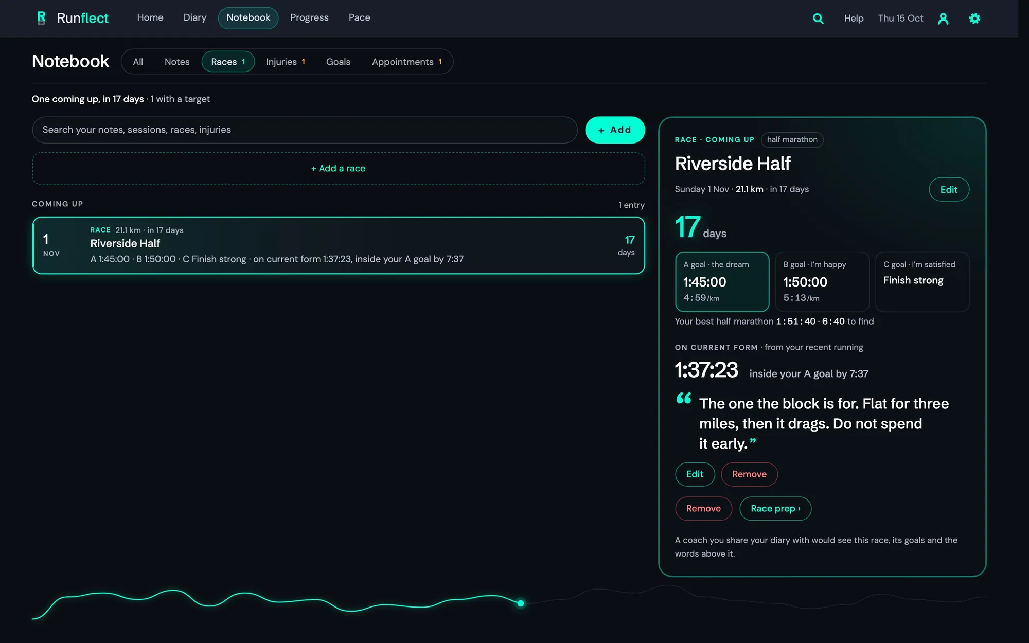Click Edit under the race note quote
The width and height of the screenshot is (1029, 643).
pos(695,474)
